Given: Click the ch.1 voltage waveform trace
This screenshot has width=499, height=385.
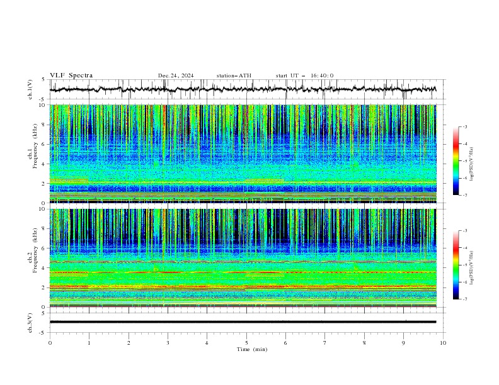Looking at the screenshot, I should point(243,89).
